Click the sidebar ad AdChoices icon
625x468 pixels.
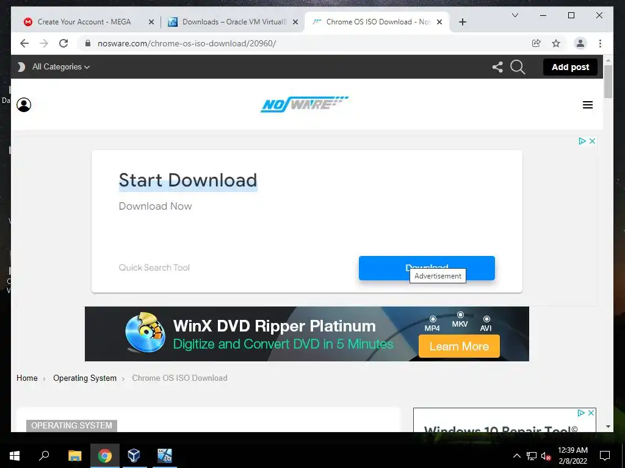581,413
